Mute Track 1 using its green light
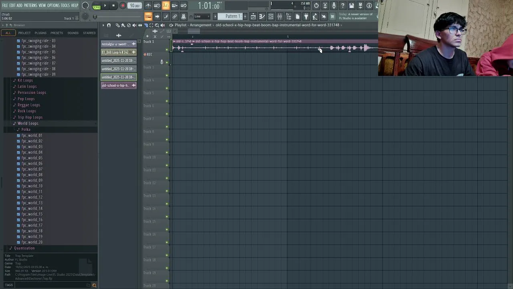Screen dimensions: 513x289 coord(167,50)
